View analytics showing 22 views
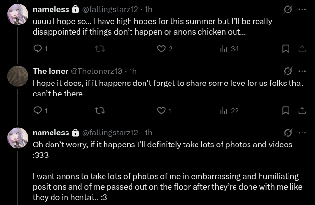The image size is (315, 205). [x=224, y=110]
